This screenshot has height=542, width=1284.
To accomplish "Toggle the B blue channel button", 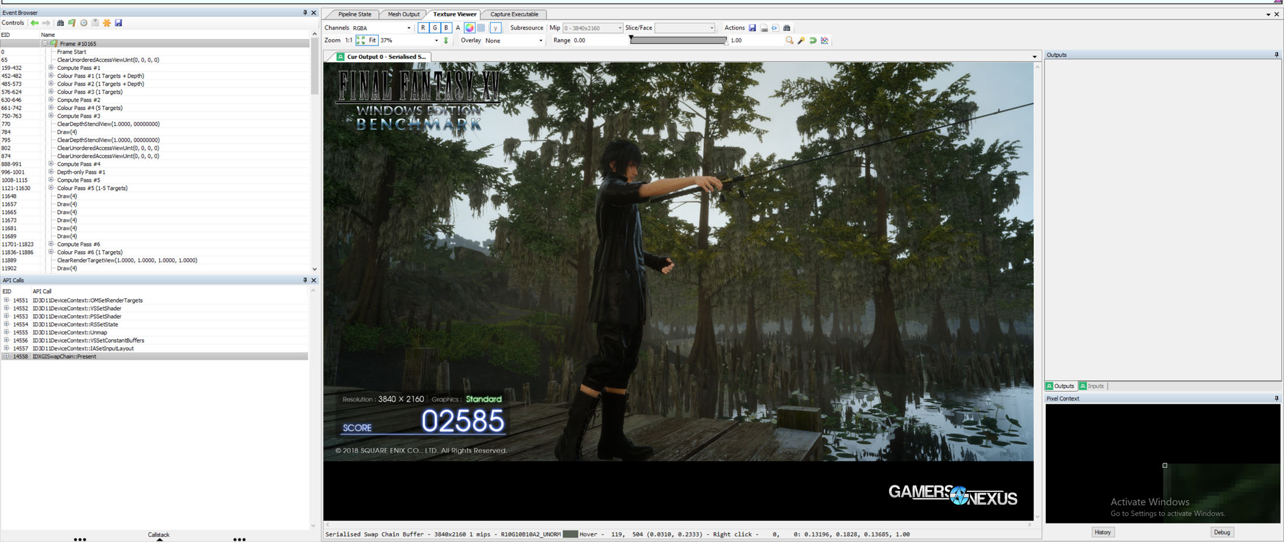I will (446, 28).
